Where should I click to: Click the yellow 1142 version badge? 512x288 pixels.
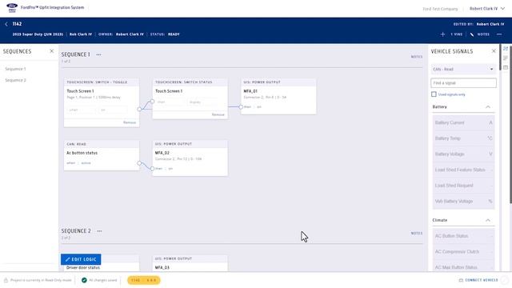pos(144,280)
